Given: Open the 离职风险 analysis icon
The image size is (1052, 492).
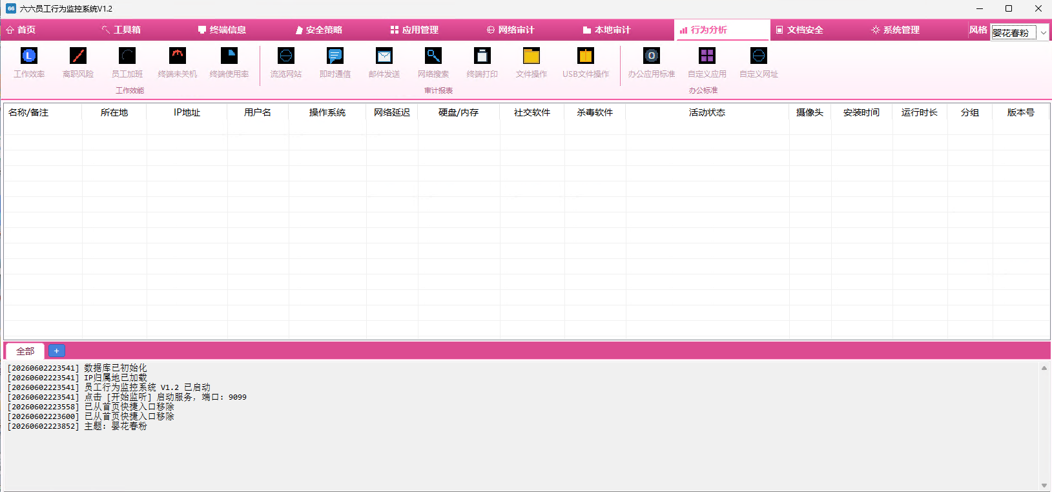Looking at the screenshot, I should 78,63.
